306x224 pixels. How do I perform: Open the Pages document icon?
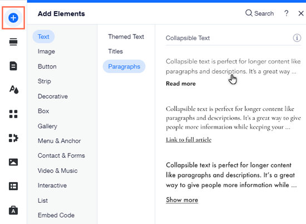(13, 66)
